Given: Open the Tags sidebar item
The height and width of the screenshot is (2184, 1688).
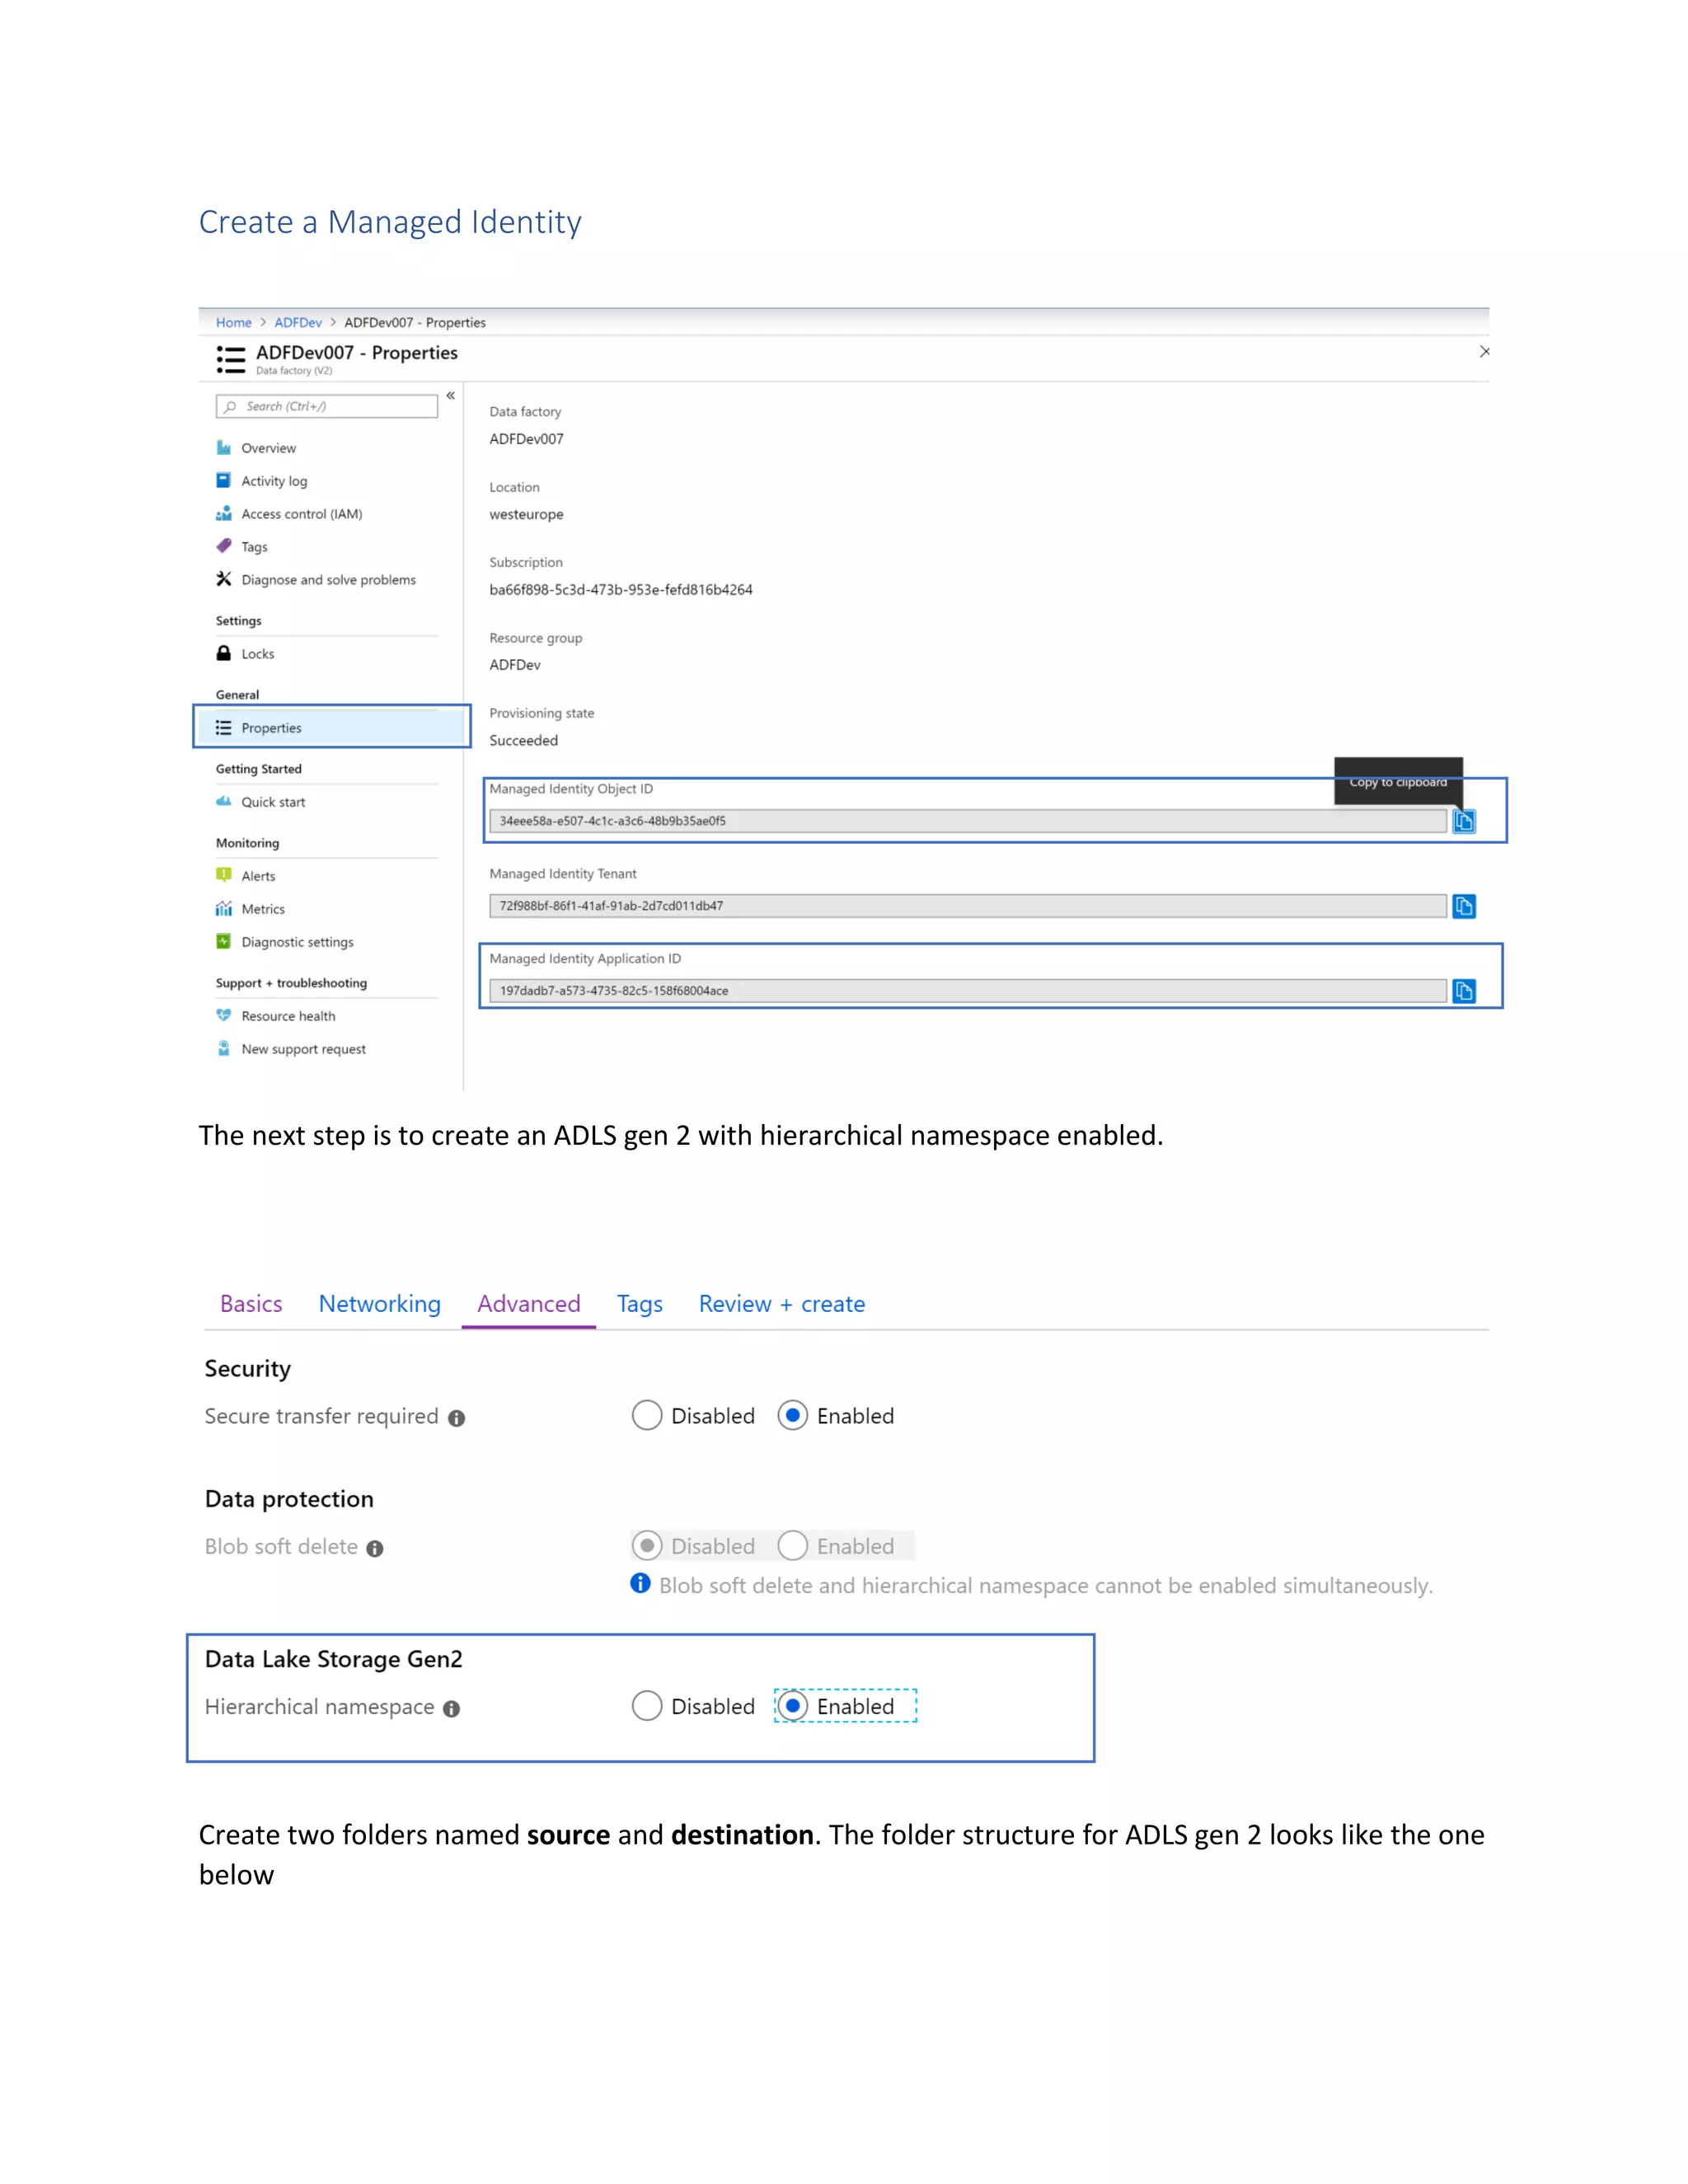Looking at the screenshot, I should point(242,547).
